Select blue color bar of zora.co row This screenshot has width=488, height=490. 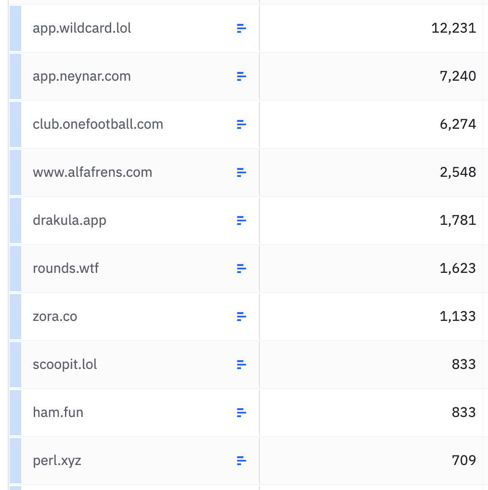pos(15,317)
